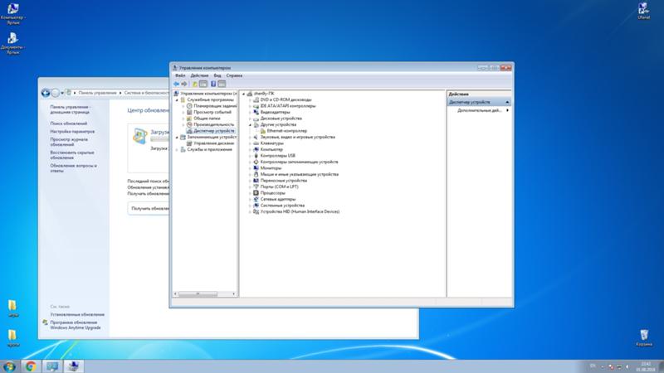Collapse the Другие устройства device category

click(250, 125)
